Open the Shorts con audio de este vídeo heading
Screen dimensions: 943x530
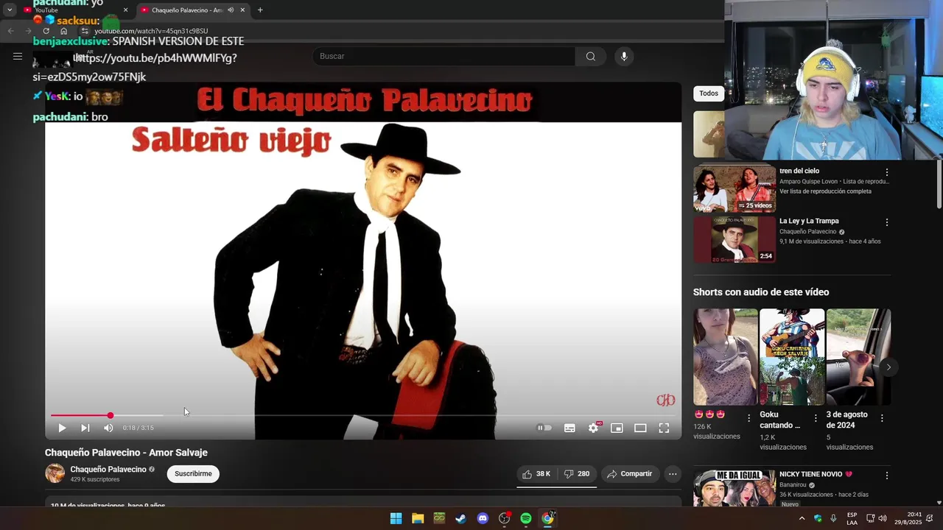click(x=761, y=292)
